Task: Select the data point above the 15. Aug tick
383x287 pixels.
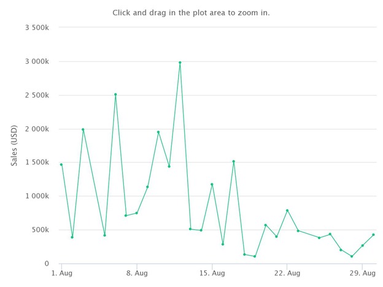Action: 212,185
